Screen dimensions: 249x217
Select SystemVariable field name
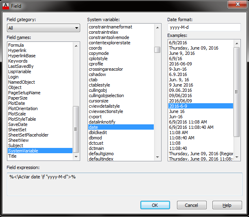[40, 151]
